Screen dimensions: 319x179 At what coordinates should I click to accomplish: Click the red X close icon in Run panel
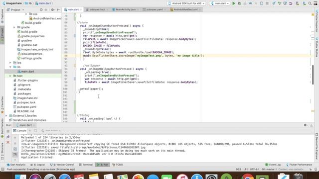coord(8,143)
